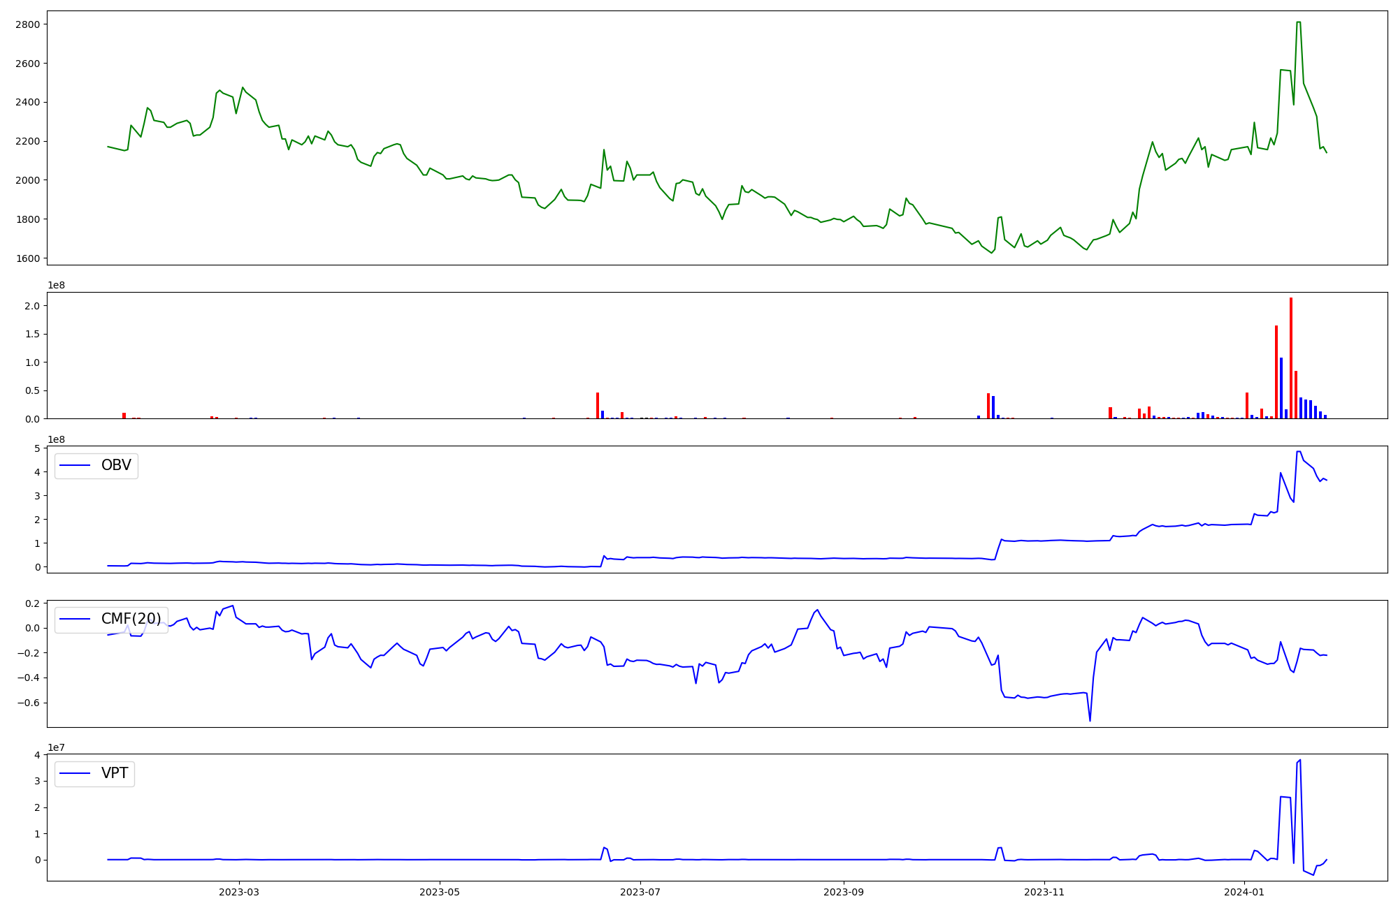Click the VPT legend label
1398x908 pixels.
point(115,773)
